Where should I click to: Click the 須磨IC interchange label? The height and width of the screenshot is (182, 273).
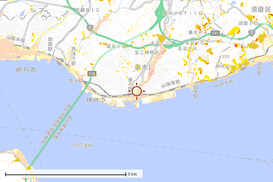click(x=248, y=23)
